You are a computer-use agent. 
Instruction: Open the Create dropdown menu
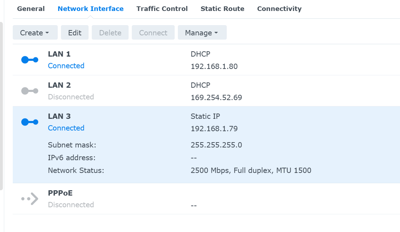click(34, 33)
